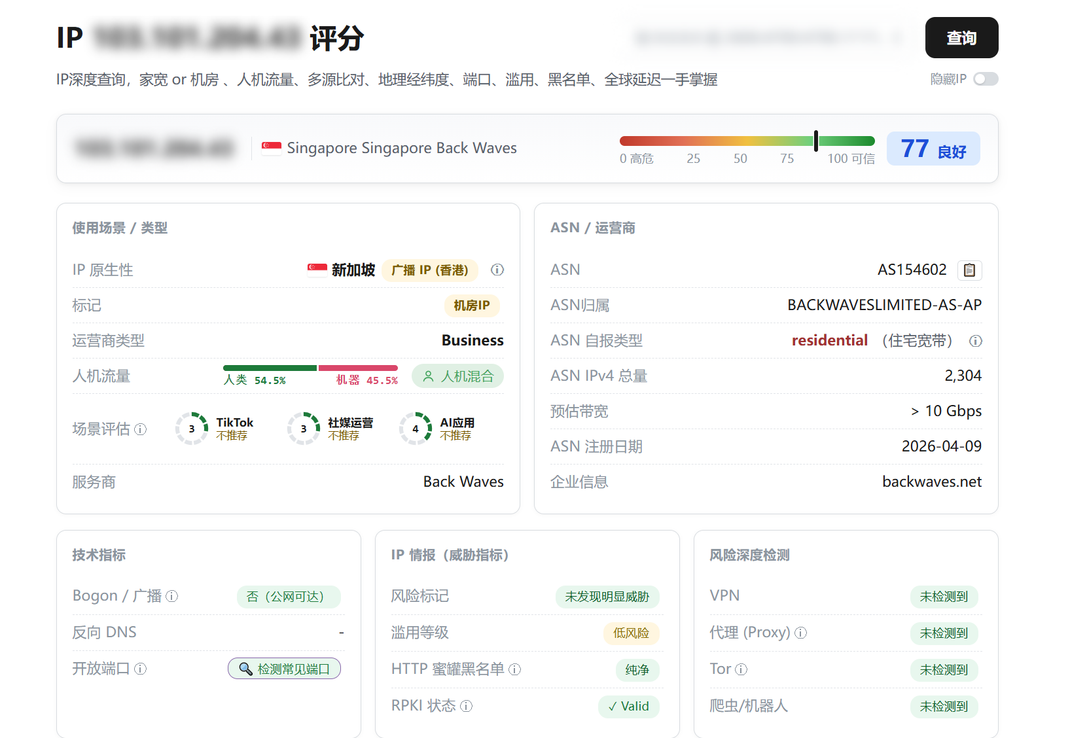Click the AS154602 ASN value
1070x738 pixels.
tap(912, 270)
